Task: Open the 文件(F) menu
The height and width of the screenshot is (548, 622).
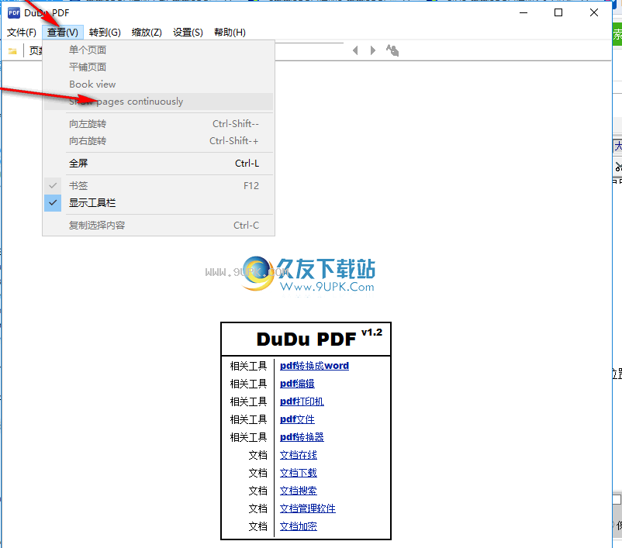Action: 22,32
